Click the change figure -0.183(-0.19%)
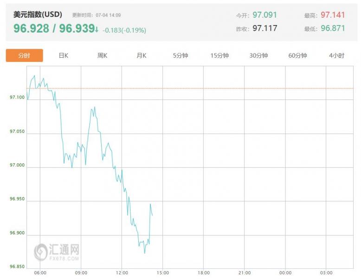This screenshot has height=279, width=361. coord(124,30)
